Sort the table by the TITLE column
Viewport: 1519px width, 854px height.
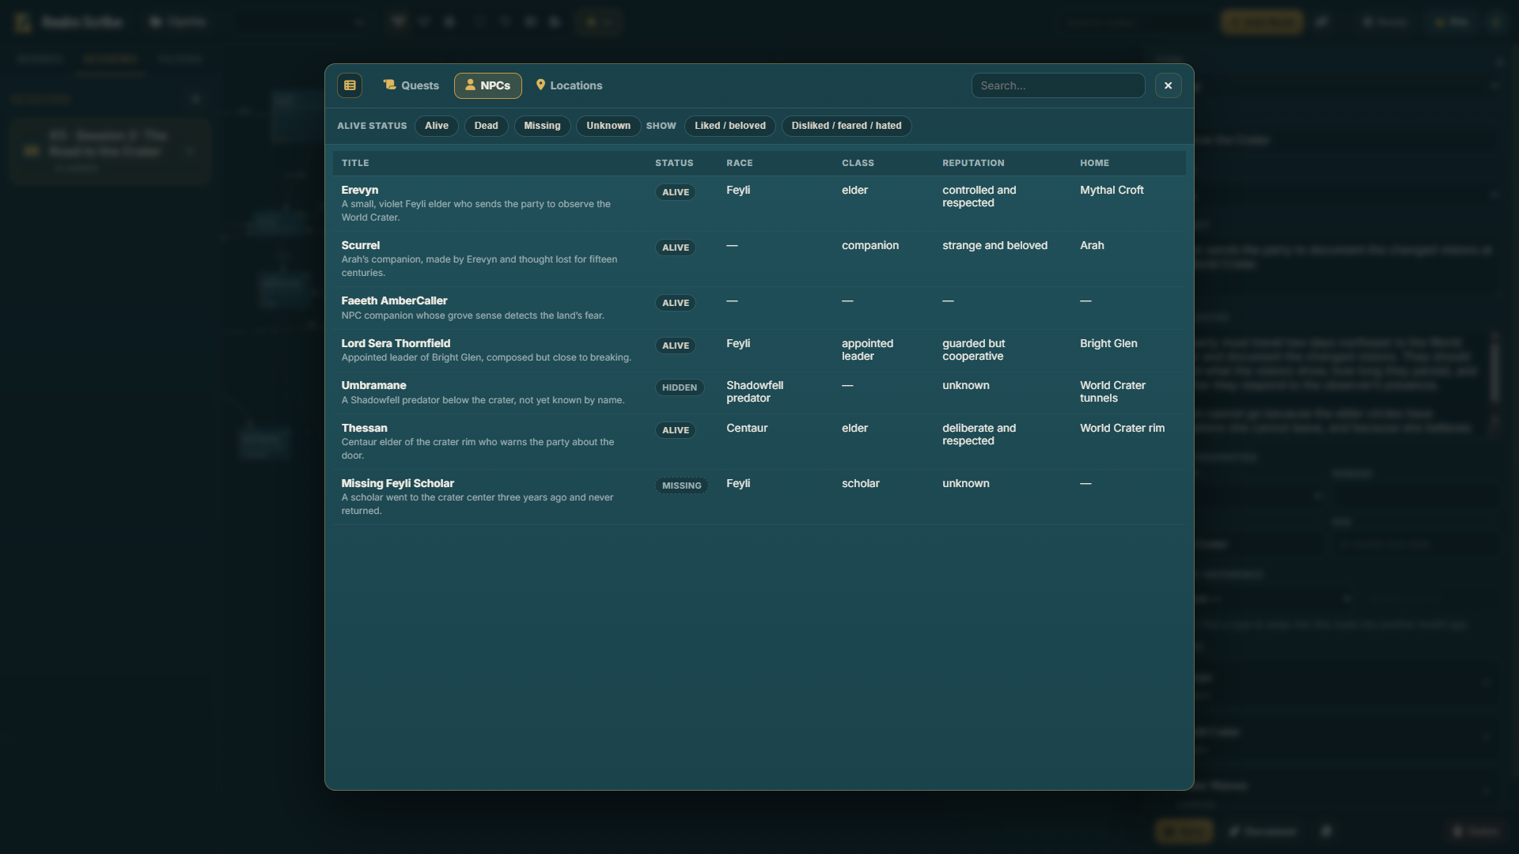pyautogui.click(x=355, y=163)
